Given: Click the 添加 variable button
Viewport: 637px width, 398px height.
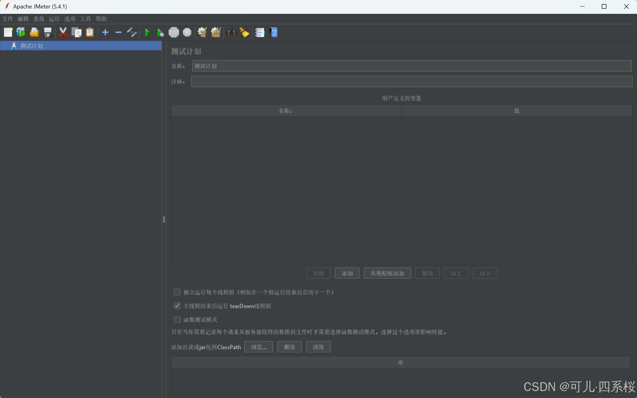Looking at the screenshot, I should point(347,273).
